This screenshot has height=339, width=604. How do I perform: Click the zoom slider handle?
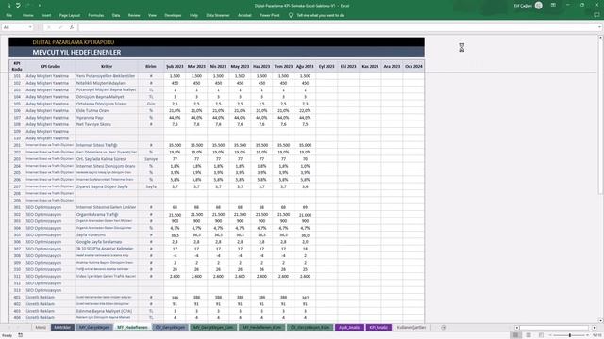pos(570,335)
